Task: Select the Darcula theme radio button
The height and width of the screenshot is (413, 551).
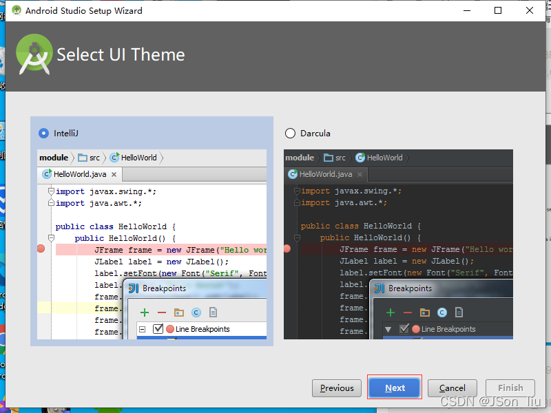Action: (x=290, y=134)
